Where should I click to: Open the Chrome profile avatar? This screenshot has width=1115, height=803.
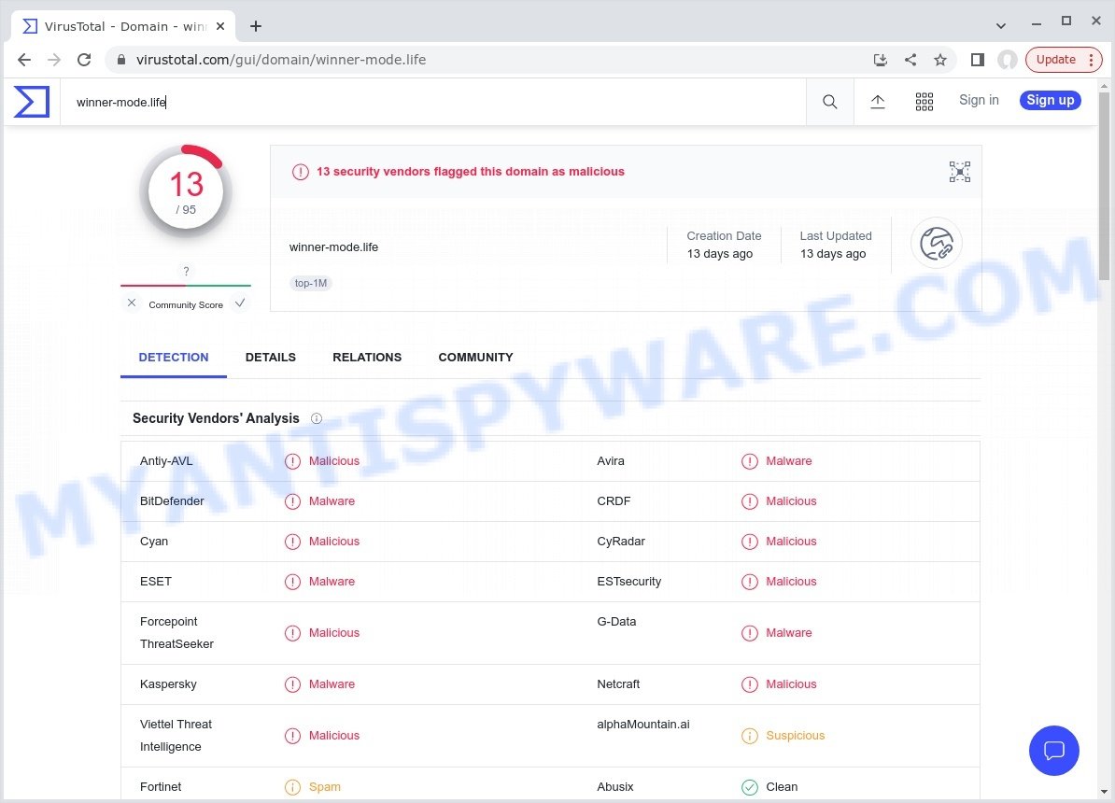tap(1008, 60)
